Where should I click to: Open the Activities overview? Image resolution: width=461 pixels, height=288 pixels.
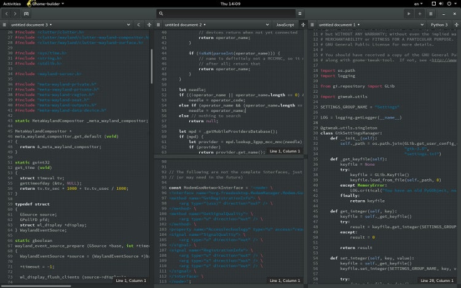(12, 4)
